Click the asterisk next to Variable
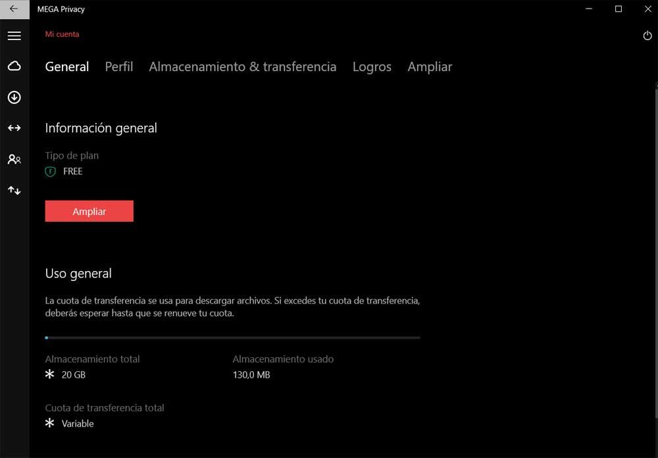This screenshot has width=658, height=458. [49, 422]
